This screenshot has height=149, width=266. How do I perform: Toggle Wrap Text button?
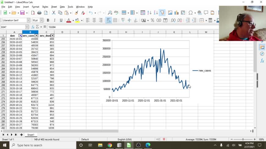tap(109, 20)
